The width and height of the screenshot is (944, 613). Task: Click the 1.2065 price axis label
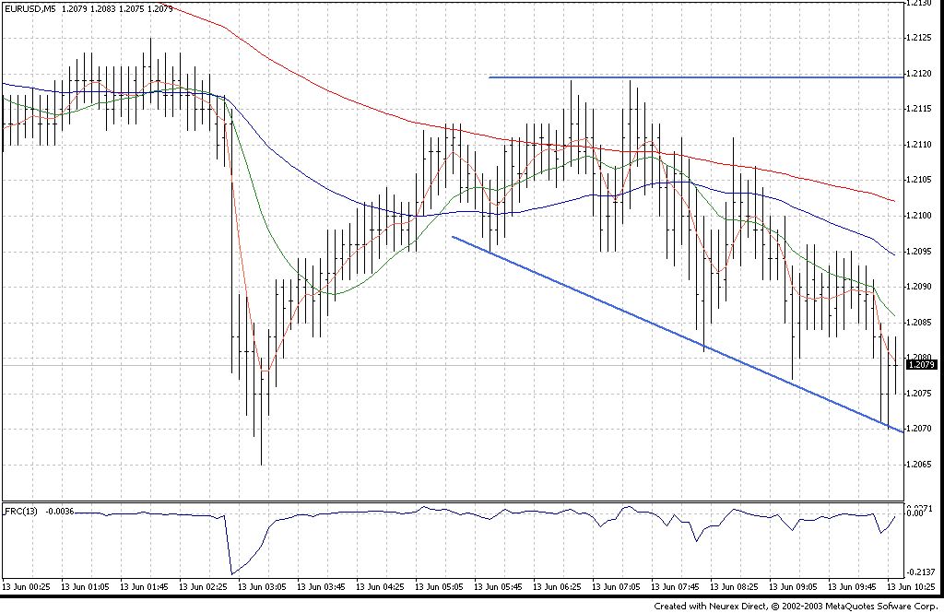[920, 465]
